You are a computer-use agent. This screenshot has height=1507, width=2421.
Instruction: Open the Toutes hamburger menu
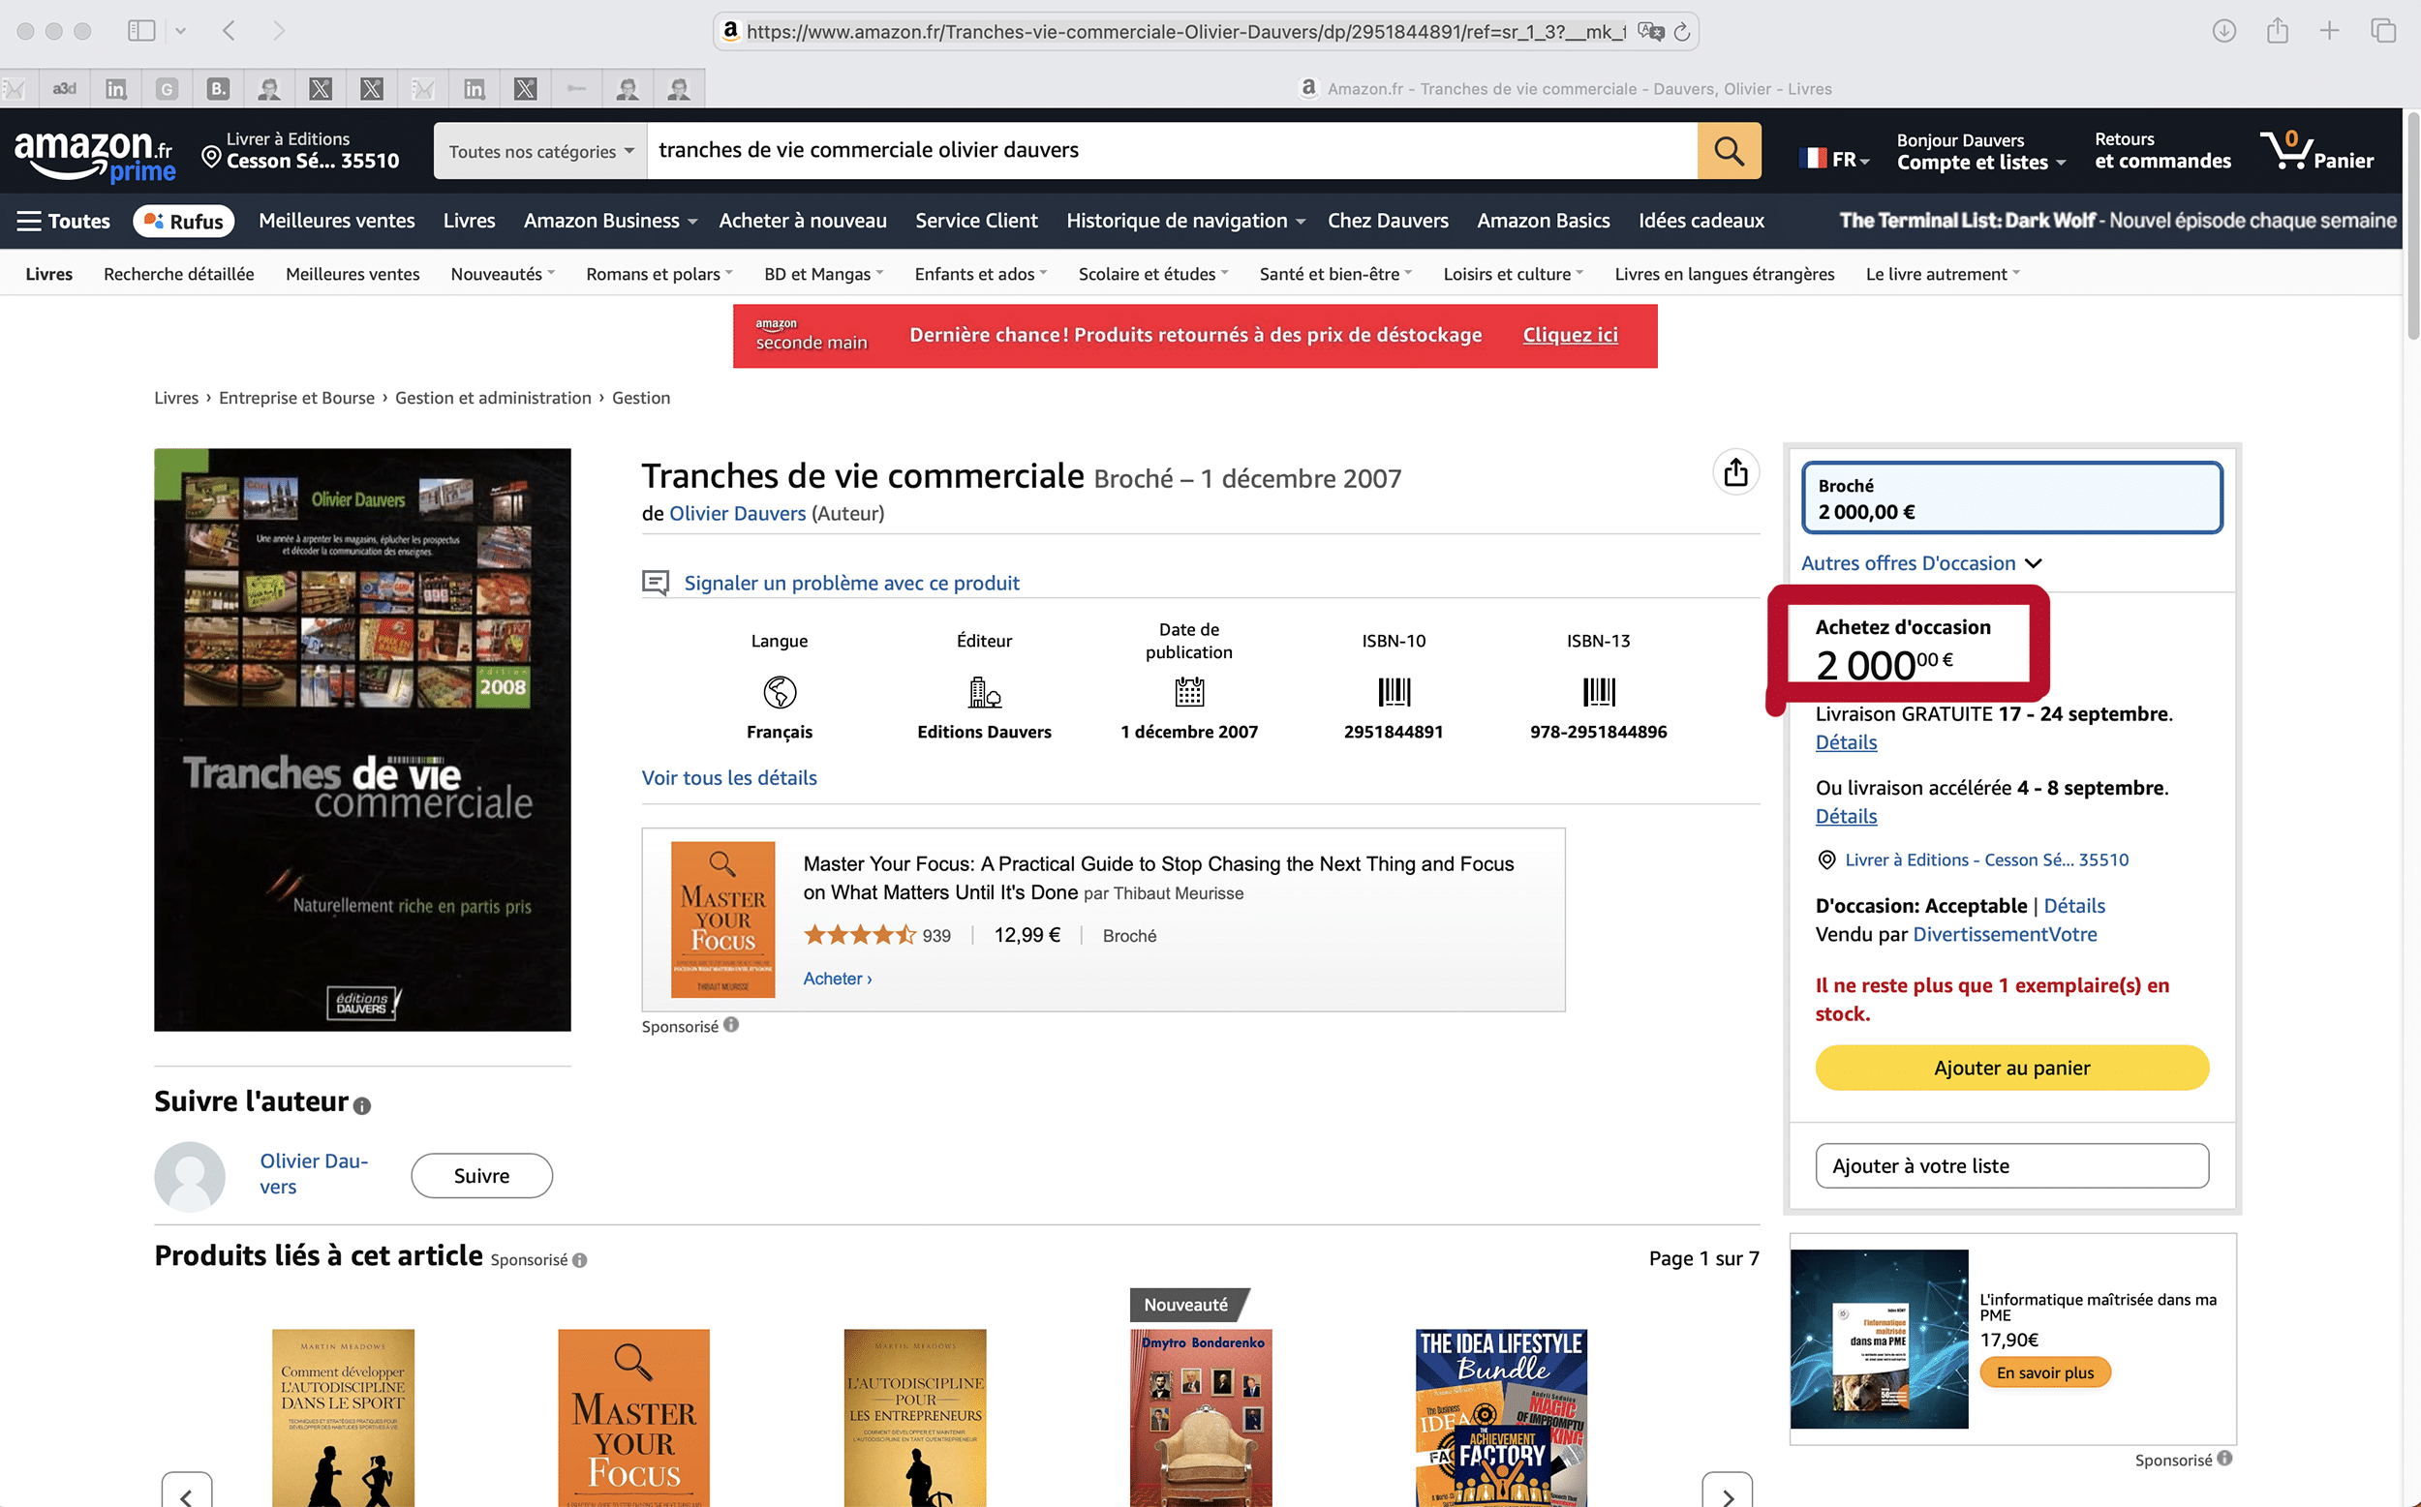pyautogui.click(x=63, y=222)
